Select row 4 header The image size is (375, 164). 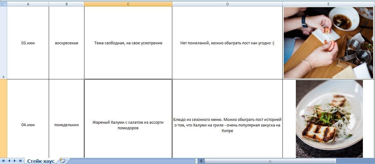pyautogui.click(x=3, y=43)
